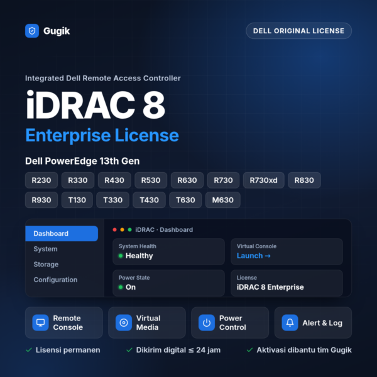Select the R730xd model chip
377x377 pixels.
point(263,180)
